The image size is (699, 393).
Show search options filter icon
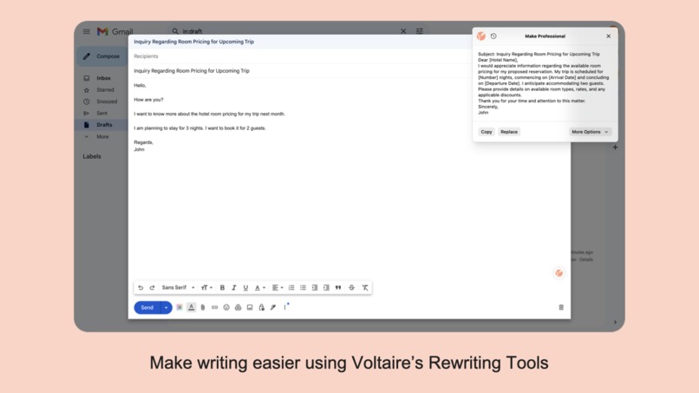420,31
